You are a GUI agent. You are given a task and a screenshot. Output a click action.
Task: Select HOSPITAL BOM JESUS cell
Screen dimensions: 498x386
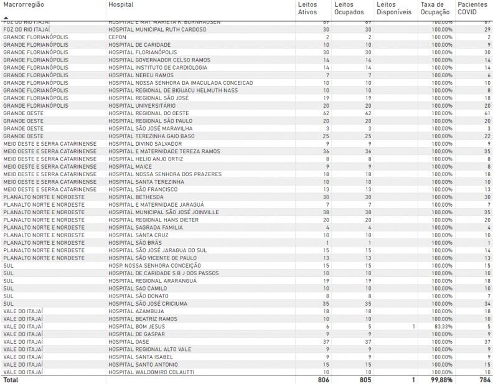click(x=136, y=327)
